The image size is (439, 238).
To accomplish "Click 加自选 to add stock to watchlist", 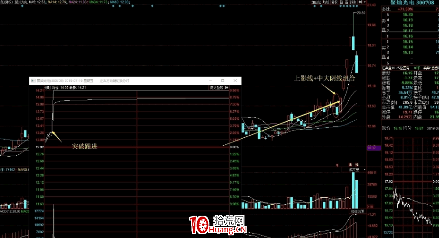I will click(x=316, y=2).
